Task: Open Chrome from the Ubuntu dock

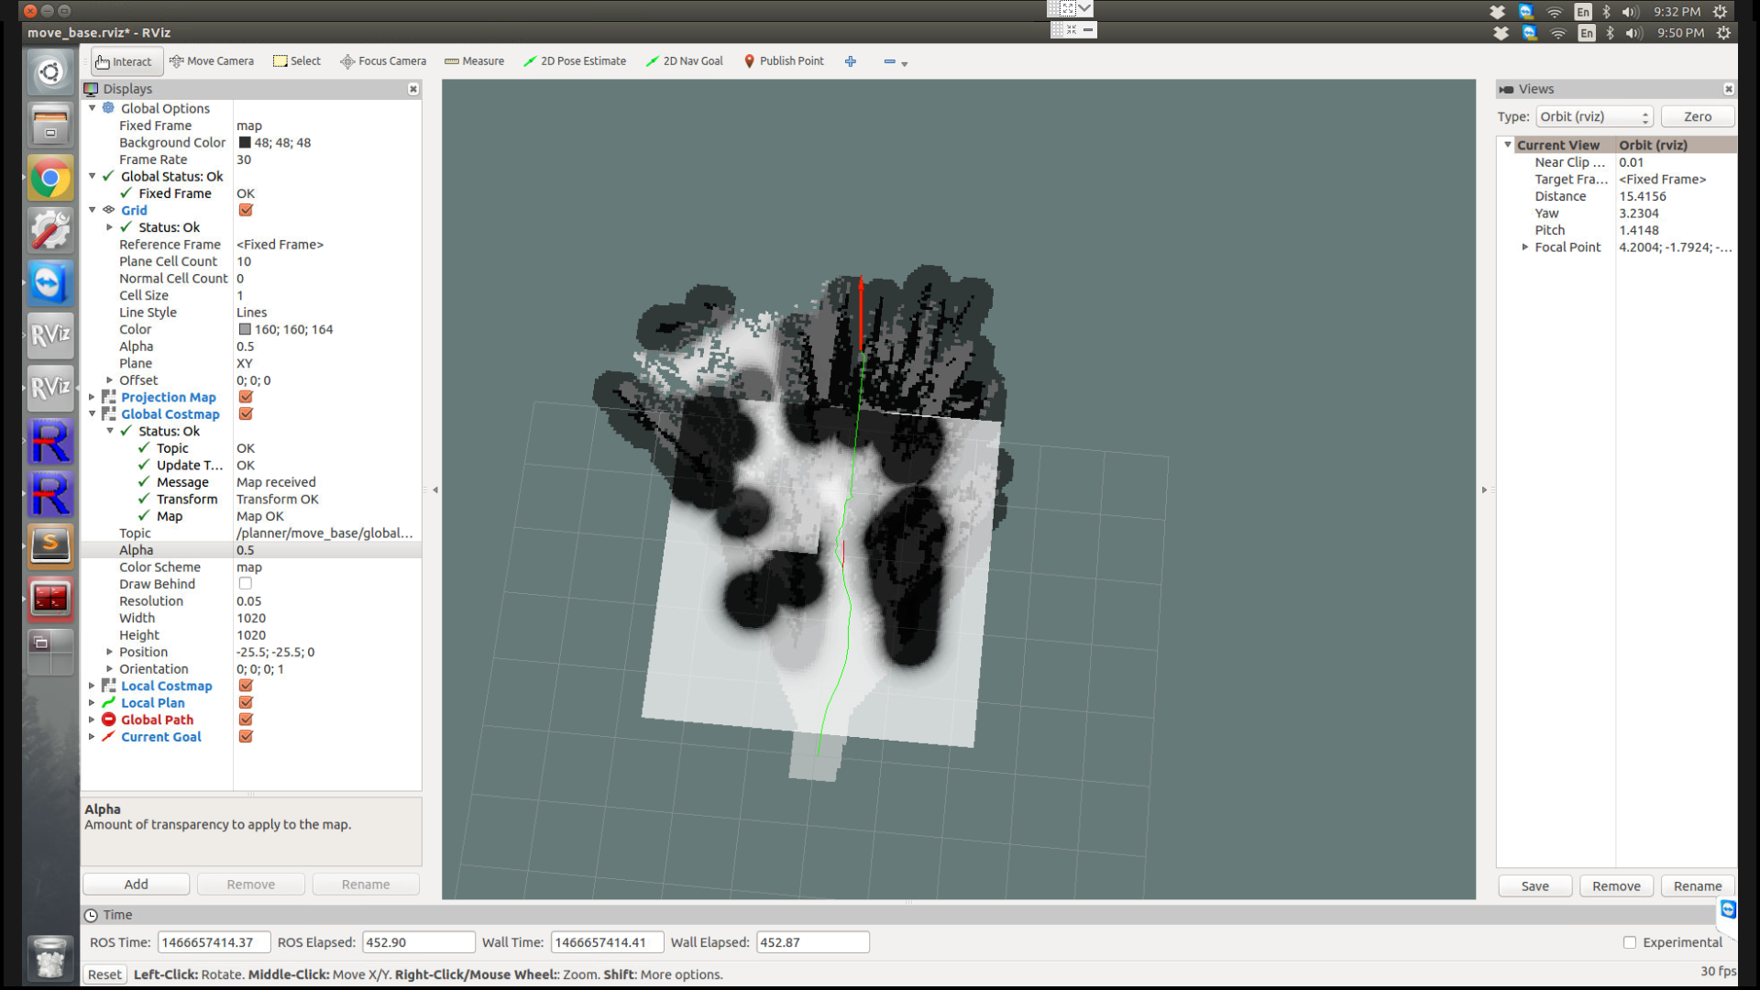Action: pyautogui.click(x=50, y=179)
